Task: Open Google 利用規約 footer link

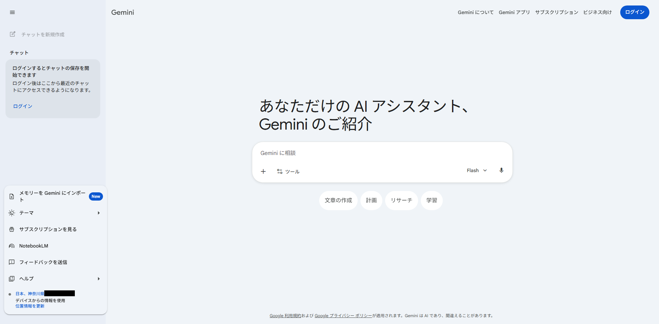Action: point(285,316)
